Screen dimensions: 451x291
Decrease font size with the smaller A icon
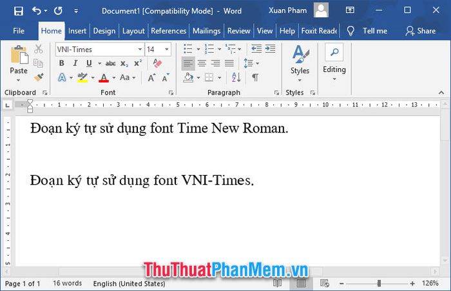[166, 78]
